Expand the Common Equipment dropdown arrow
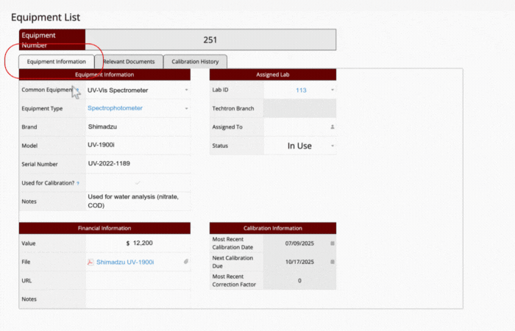The height and width of the screenshot is (331, 515). click(186, 90)
